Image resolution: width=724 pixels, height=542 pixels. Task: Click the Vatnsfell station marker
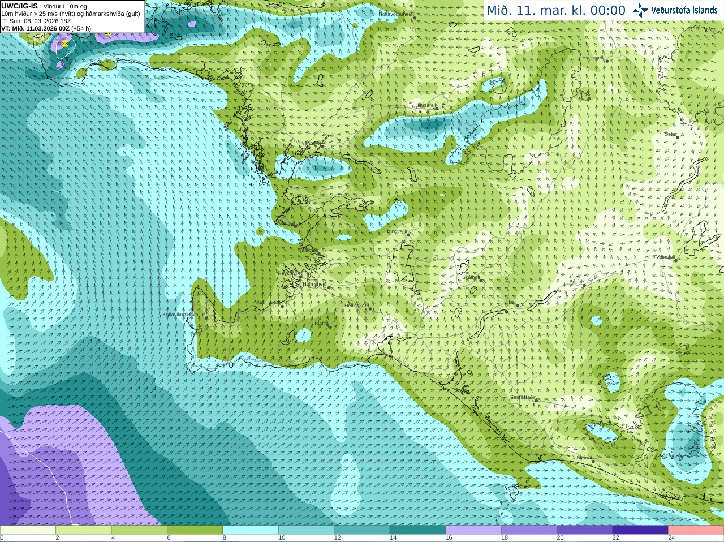(x=675, y=260)
